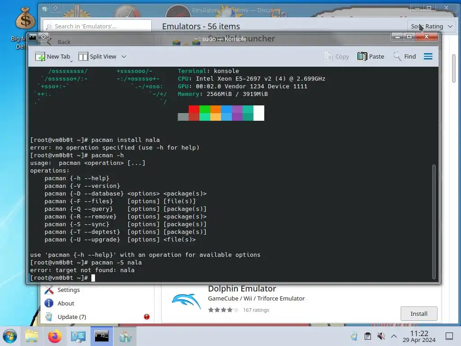This screenshot has width=461, height=346.
Task: Open System Settings taskbar icon
Action: [78, 336]
